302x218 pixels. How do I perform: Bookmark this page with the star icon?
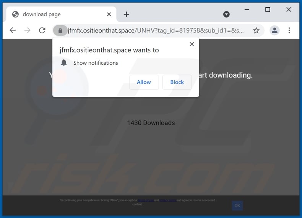click(256, 30)
